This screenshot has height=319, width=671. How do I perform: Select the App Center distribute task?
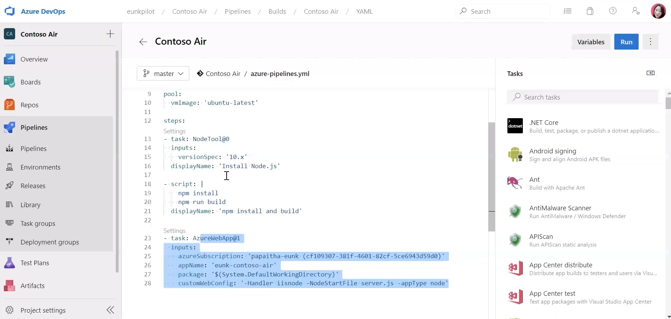tap(583, 269)
